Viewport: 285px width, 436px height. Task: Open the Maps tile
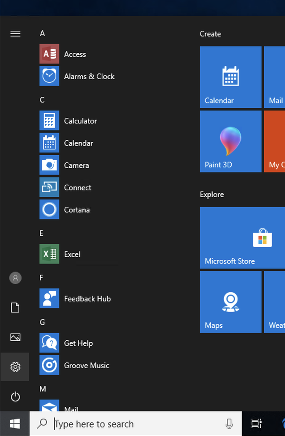(231, 302)
